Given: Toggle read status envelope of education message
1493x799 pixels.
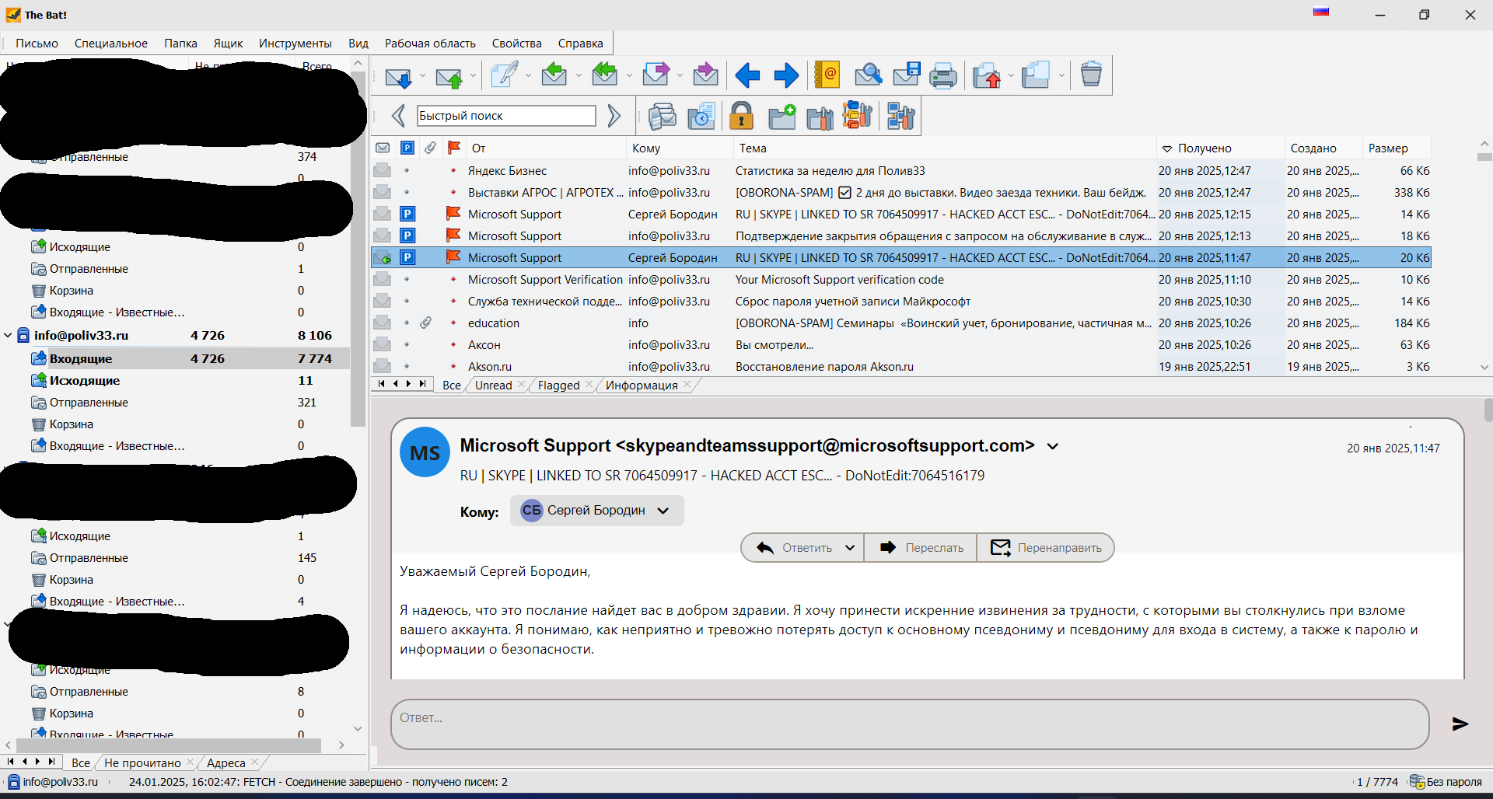Looking at the screenshot, I should click(382, 323).
